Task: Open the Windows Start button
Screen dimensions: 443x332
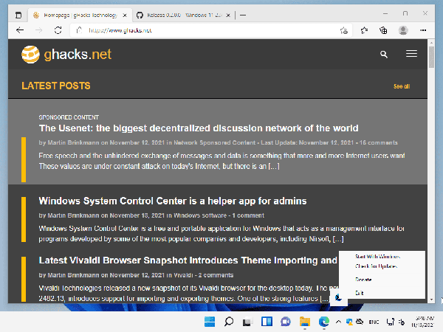Action: [210, 322]
